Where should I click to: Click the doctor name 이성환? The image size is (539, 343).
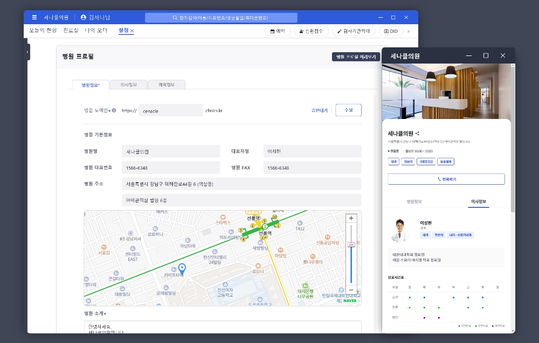[x=426, y=223]
